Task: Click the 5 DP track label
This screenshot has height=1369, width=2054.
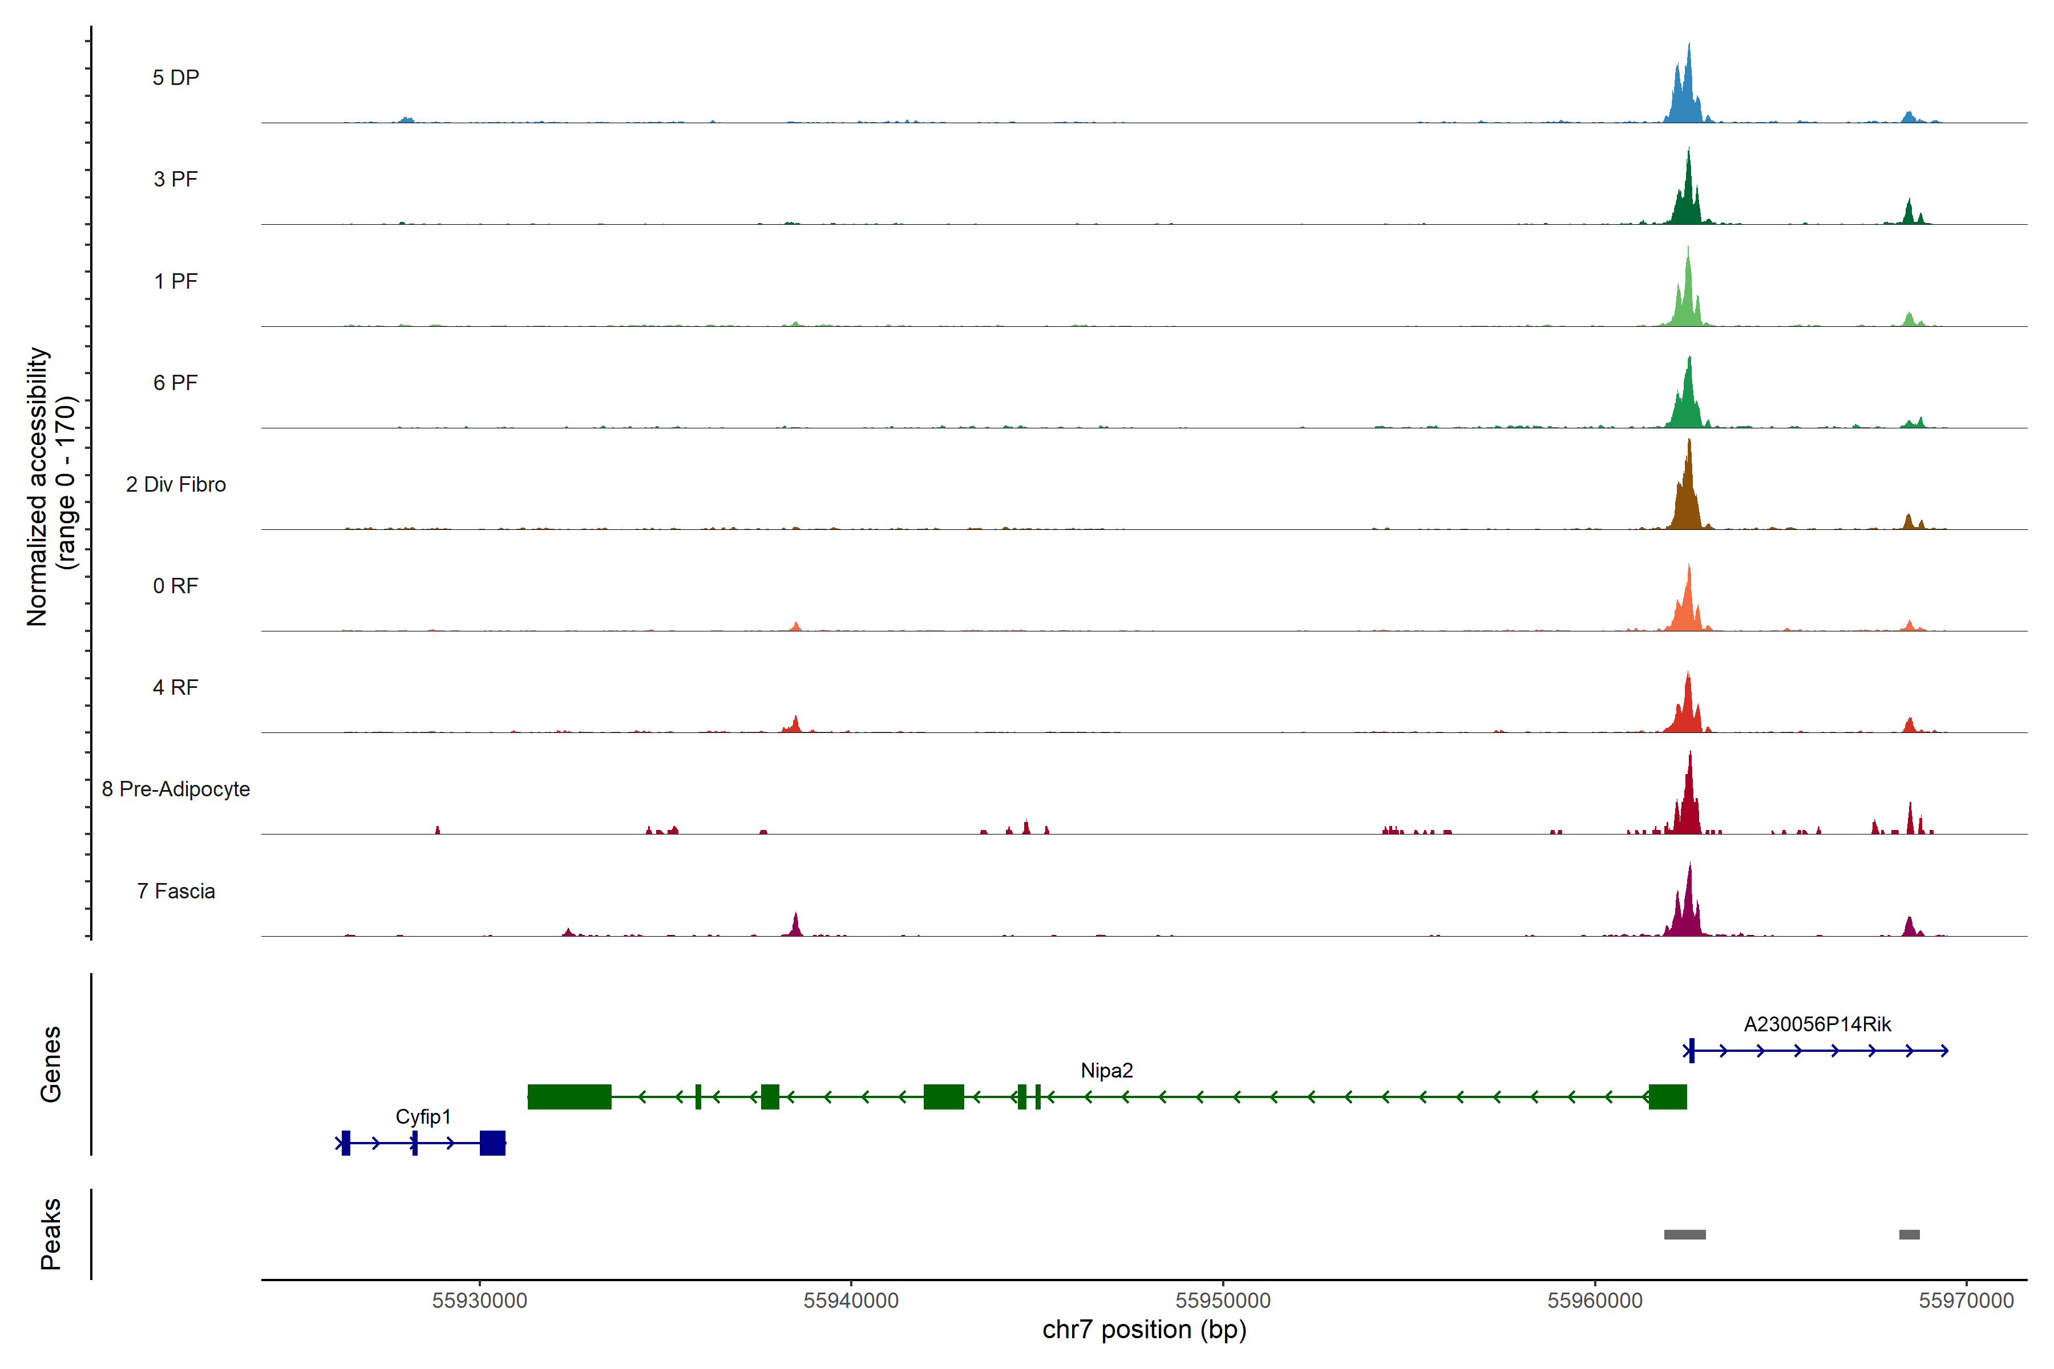Action: 176,78
